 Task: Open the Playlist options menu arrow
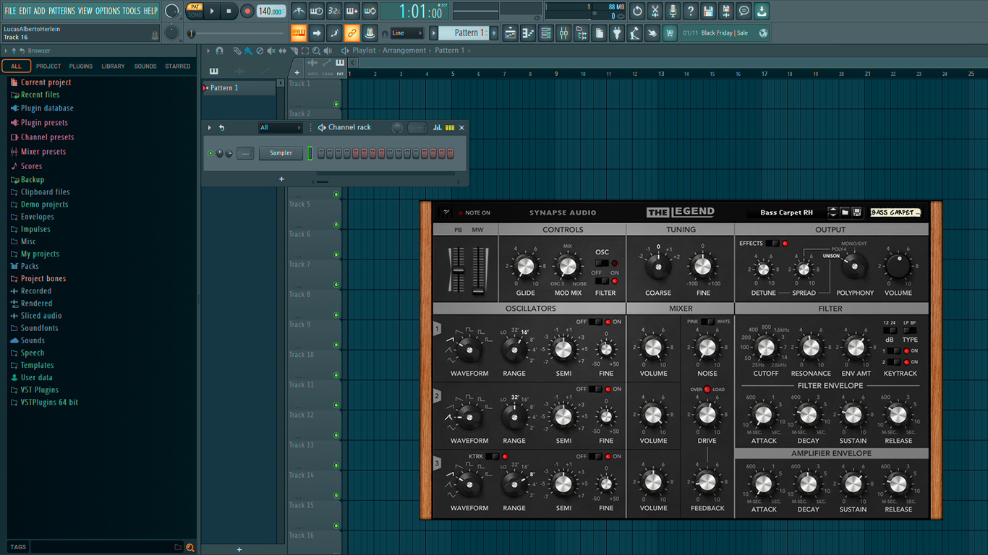tap(208, 51)
